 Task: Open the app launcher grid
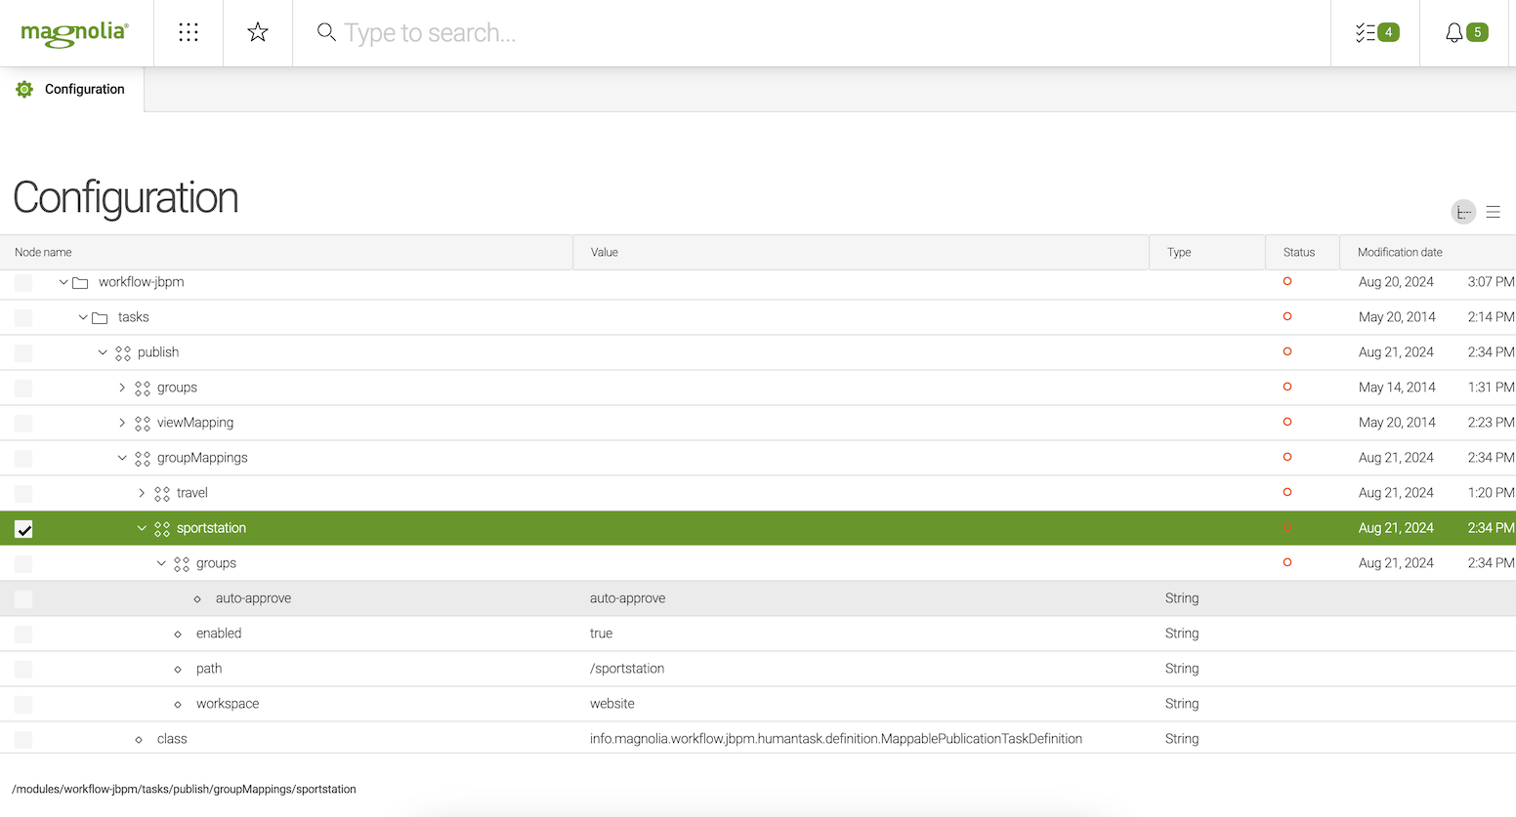[189, 33]
